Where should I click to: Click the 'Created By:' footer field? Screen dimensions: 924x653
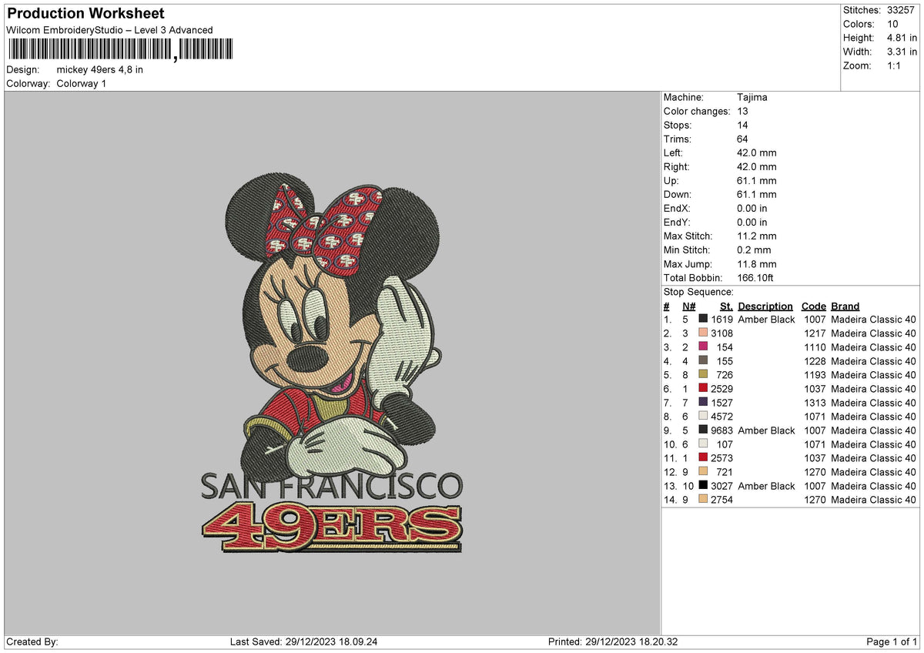(32, 641)
